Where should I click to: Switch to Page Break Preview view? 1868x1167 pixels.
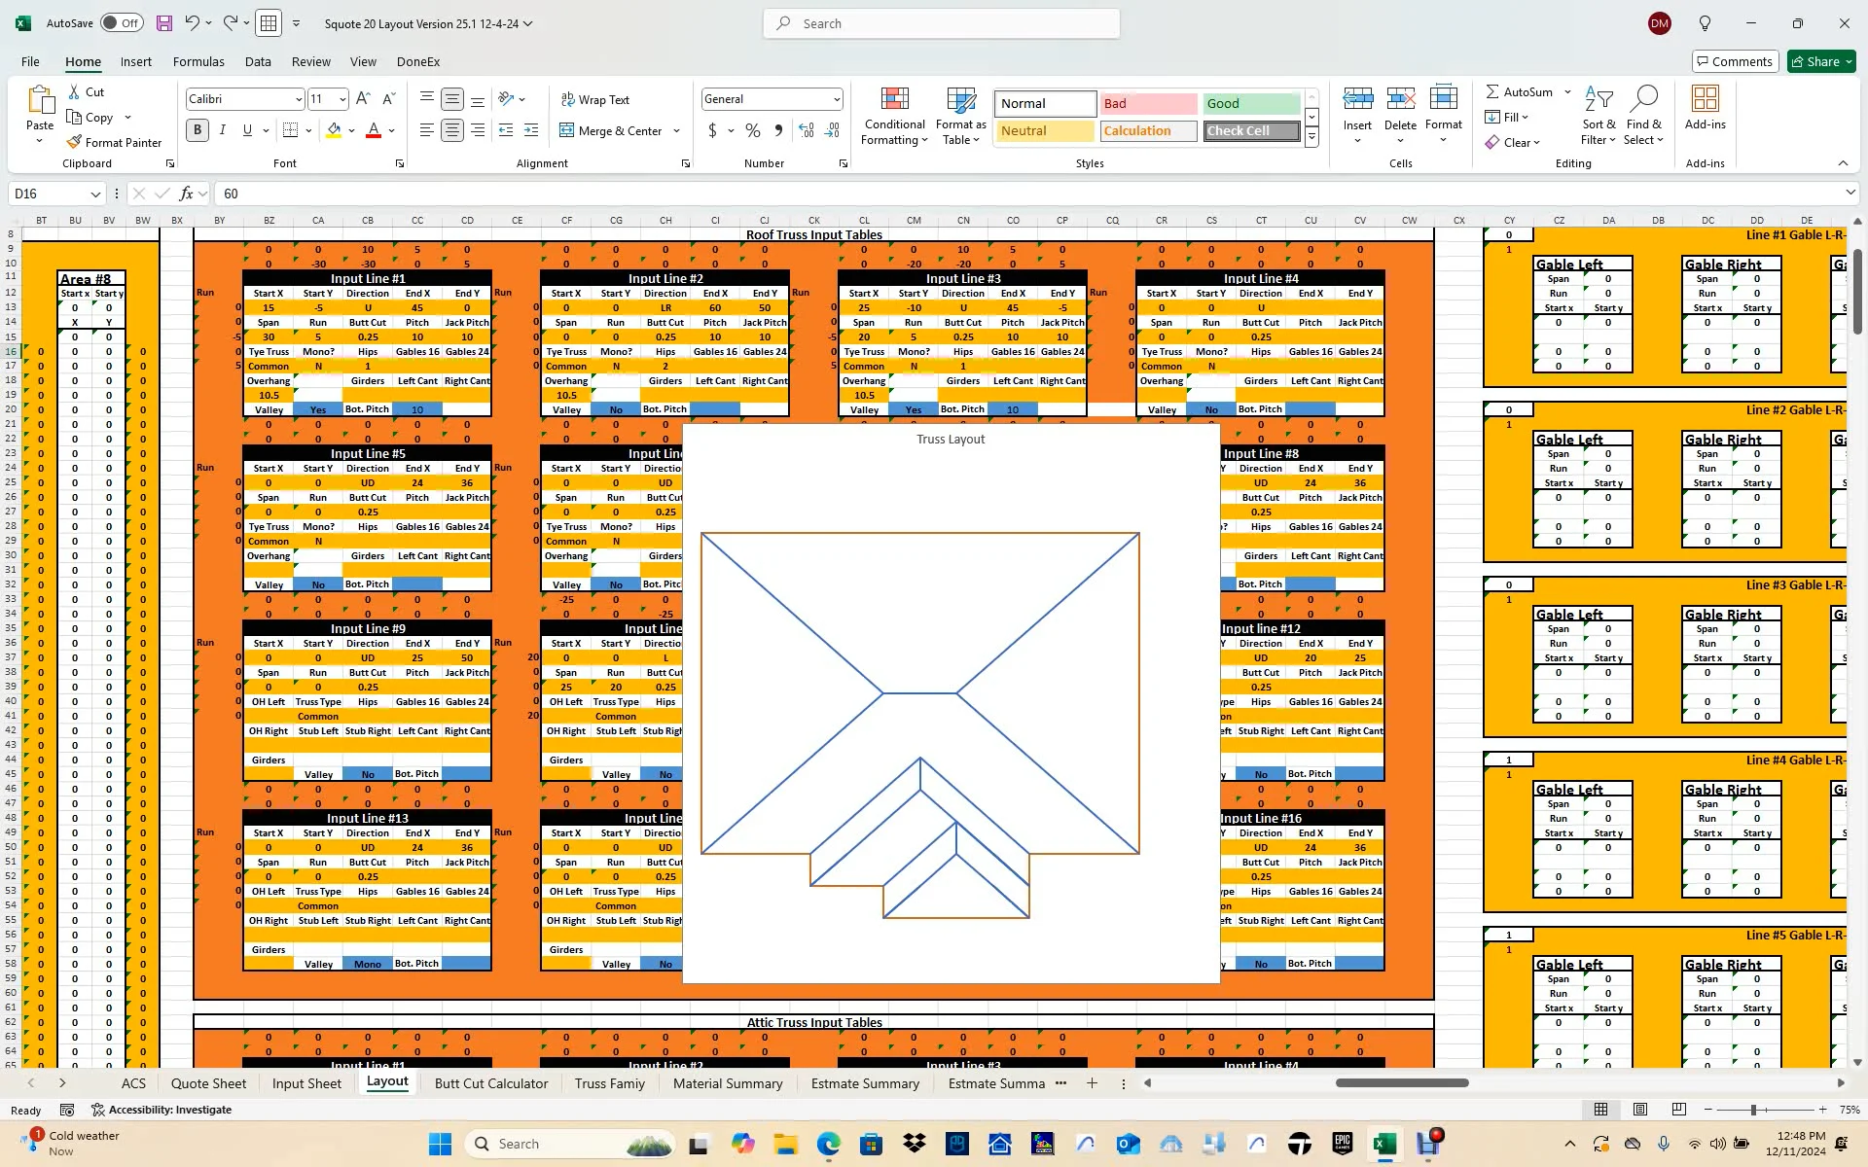[x=1678, y=1110]
